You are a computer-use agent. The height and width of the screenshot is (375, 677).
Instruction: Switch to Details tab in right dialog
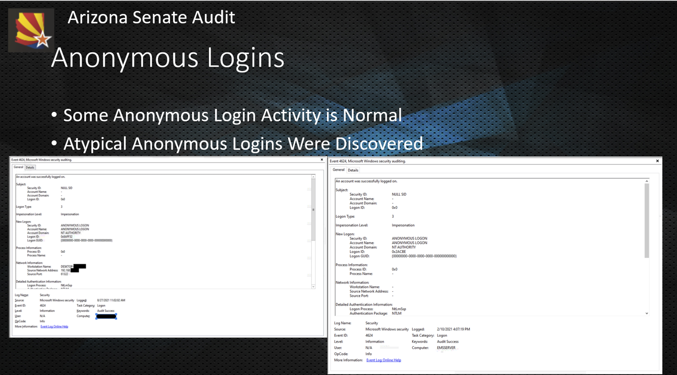click(353, 170)
